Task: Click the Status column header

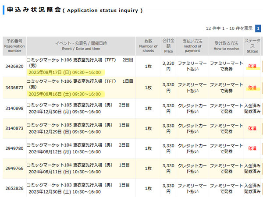Action: pos(252,46)
